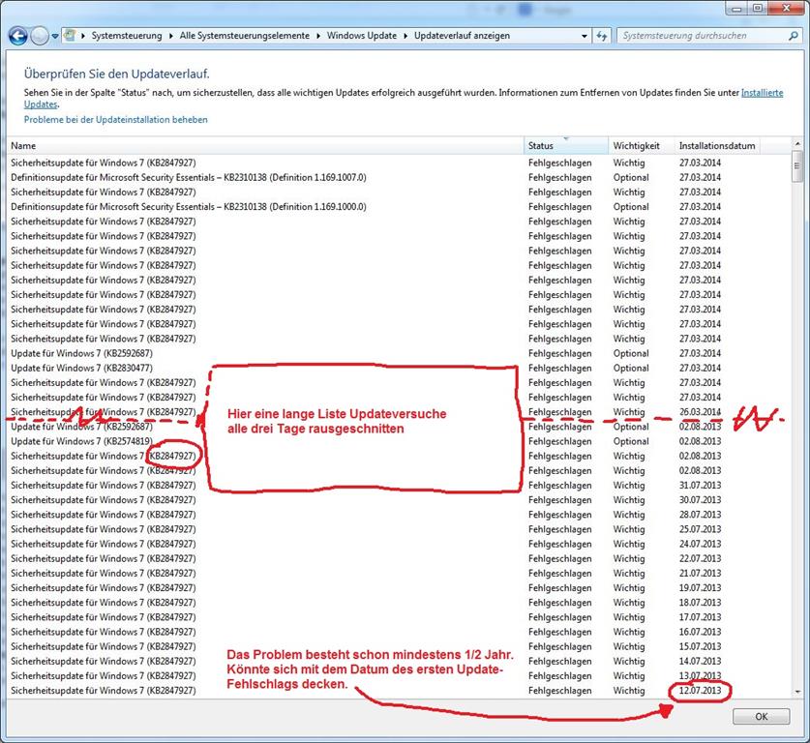Viewport: 810px width, 743px height.
Task: Select the row dated 30.07.2013
Action: click(x=398, y=500)
